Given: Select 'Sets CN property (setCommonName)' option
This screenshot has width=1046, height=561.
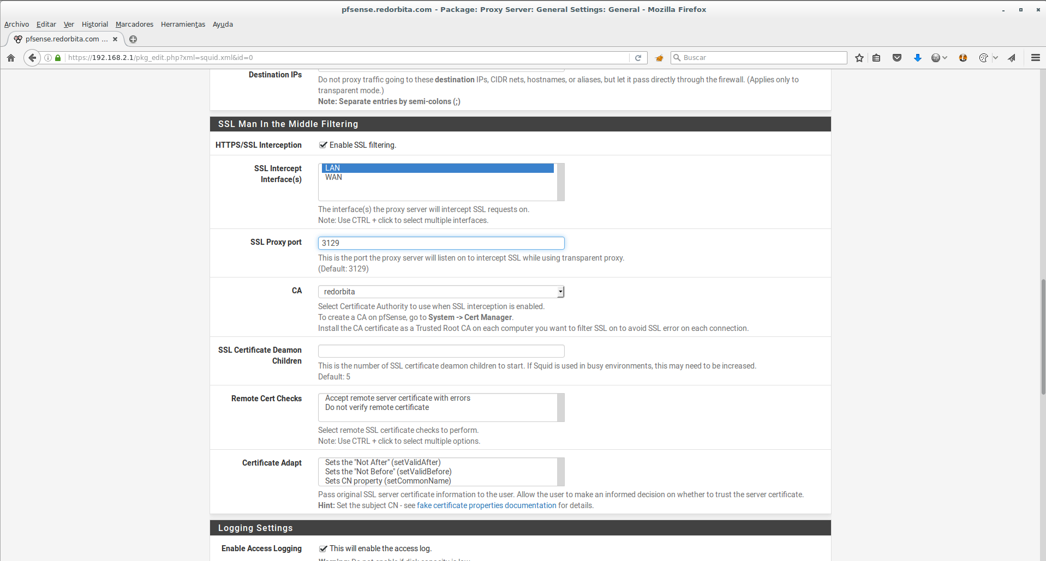Looking at the screenshot, I should [388, 481].
